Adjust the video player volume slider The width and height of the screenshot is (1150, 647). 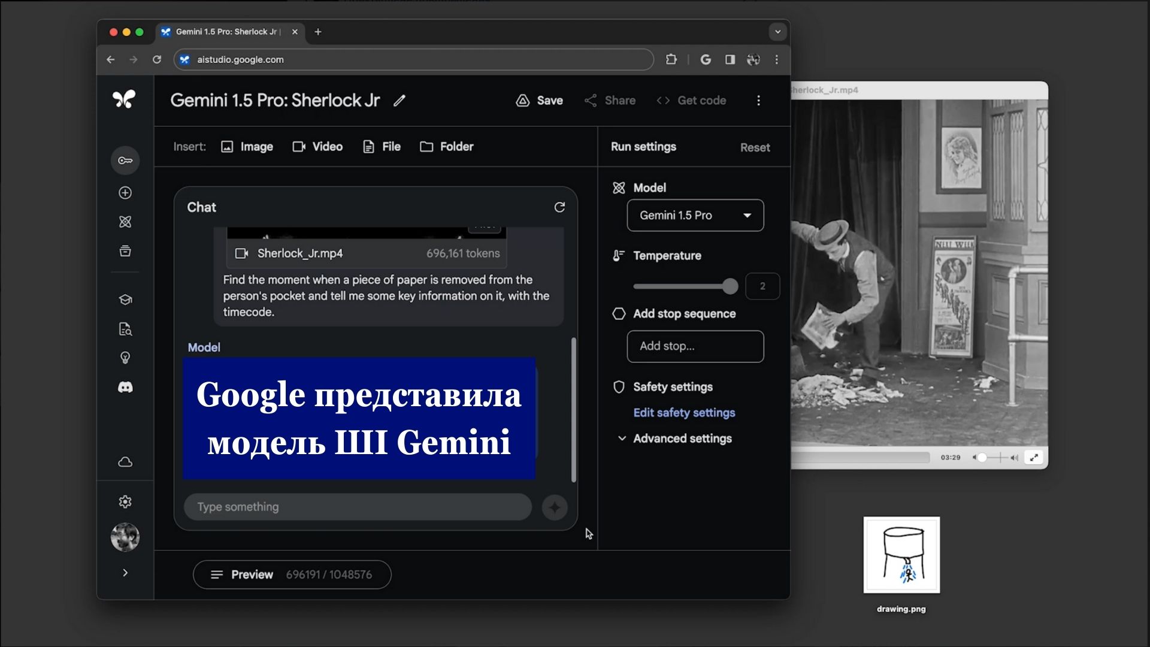point(995,458)
